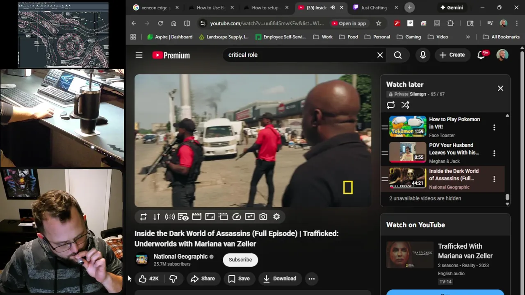Open options for 'How to Play Pokemon in VR!'
The width and height of the screenshot is (525, 295).
click(494, 127)
